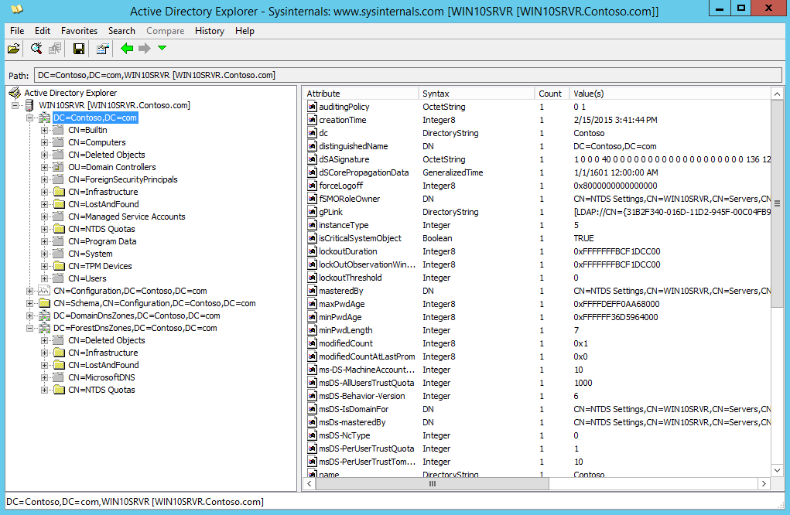Expand the CN=Schema node
The image size is (790, 515).
(x=29, y=303)
